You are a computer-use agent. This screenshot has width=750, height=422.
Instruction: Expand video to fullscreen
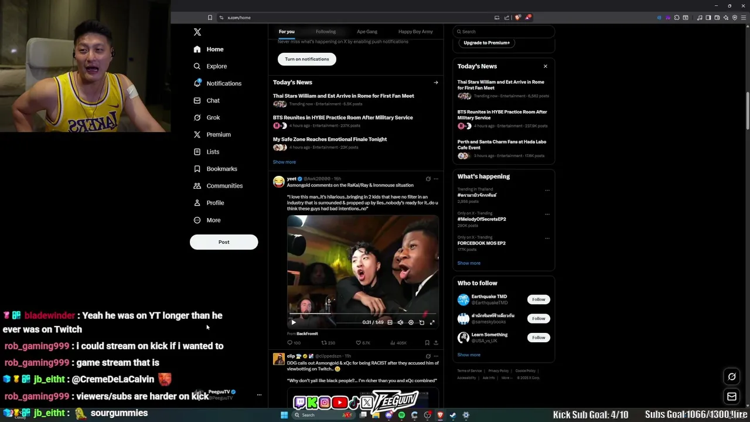point(432,322)
